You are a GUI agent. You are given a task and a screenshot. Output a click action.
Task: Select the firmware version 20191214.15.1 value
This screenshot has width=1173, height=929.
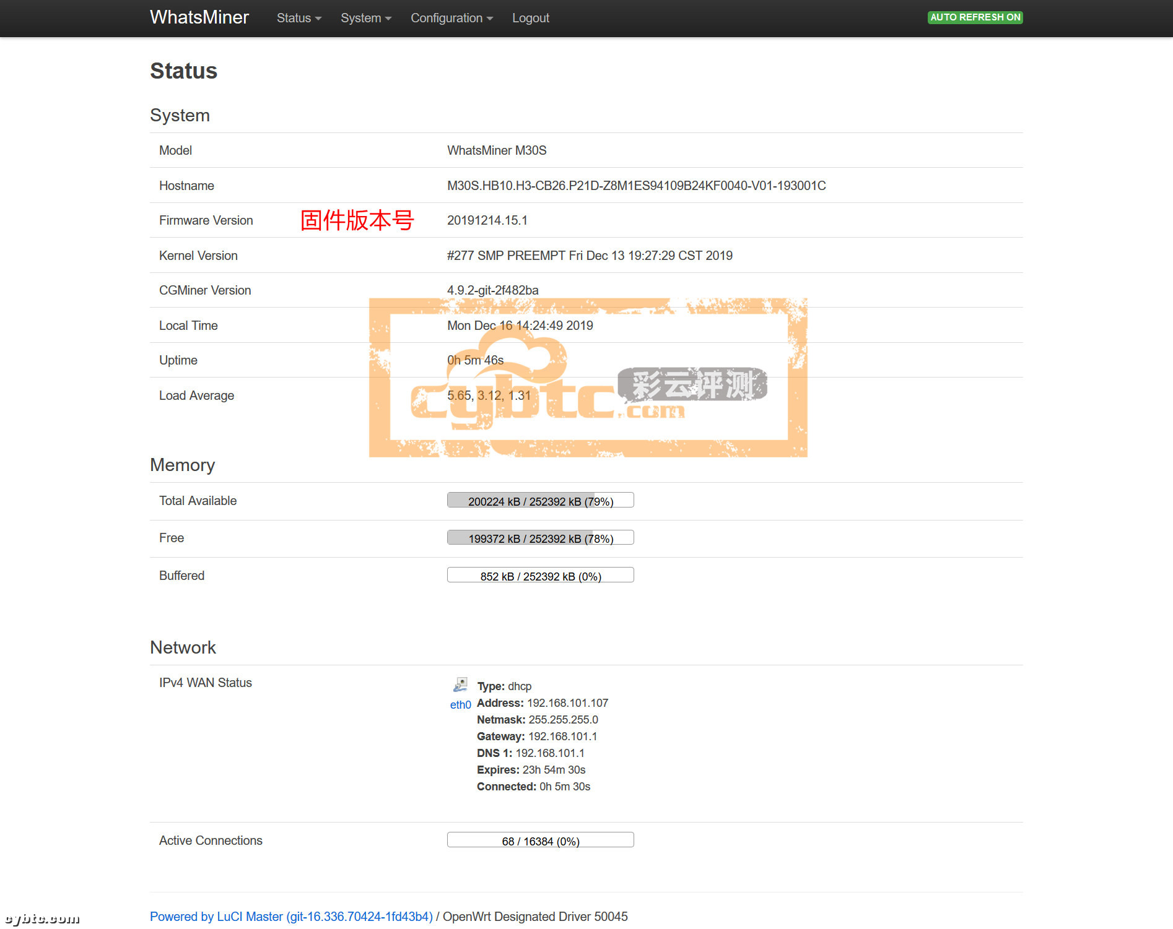tap(487, 220)
